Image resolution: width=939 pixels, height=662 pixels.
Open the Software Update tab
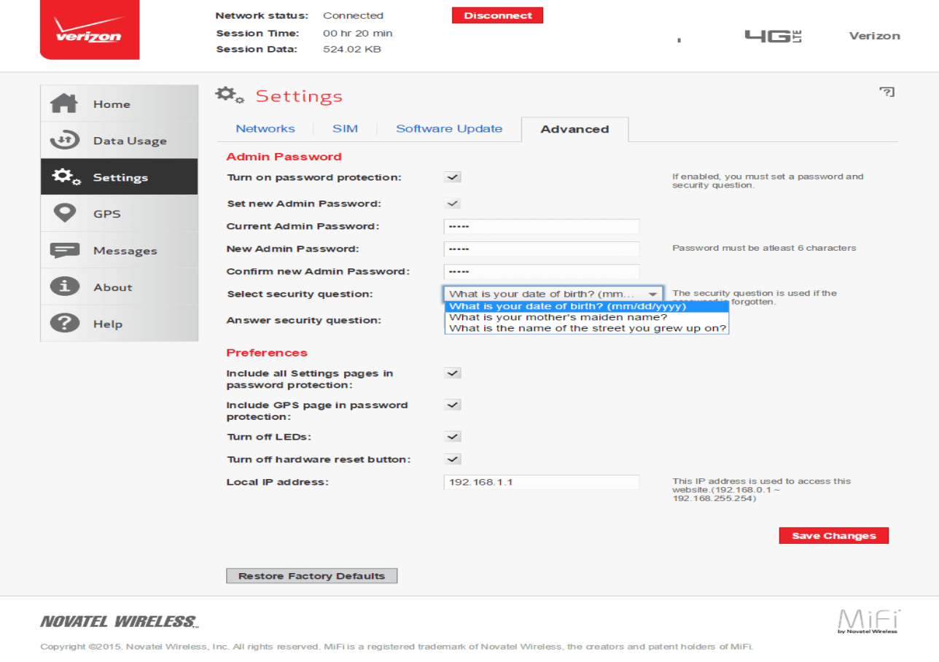coord(449,129)
